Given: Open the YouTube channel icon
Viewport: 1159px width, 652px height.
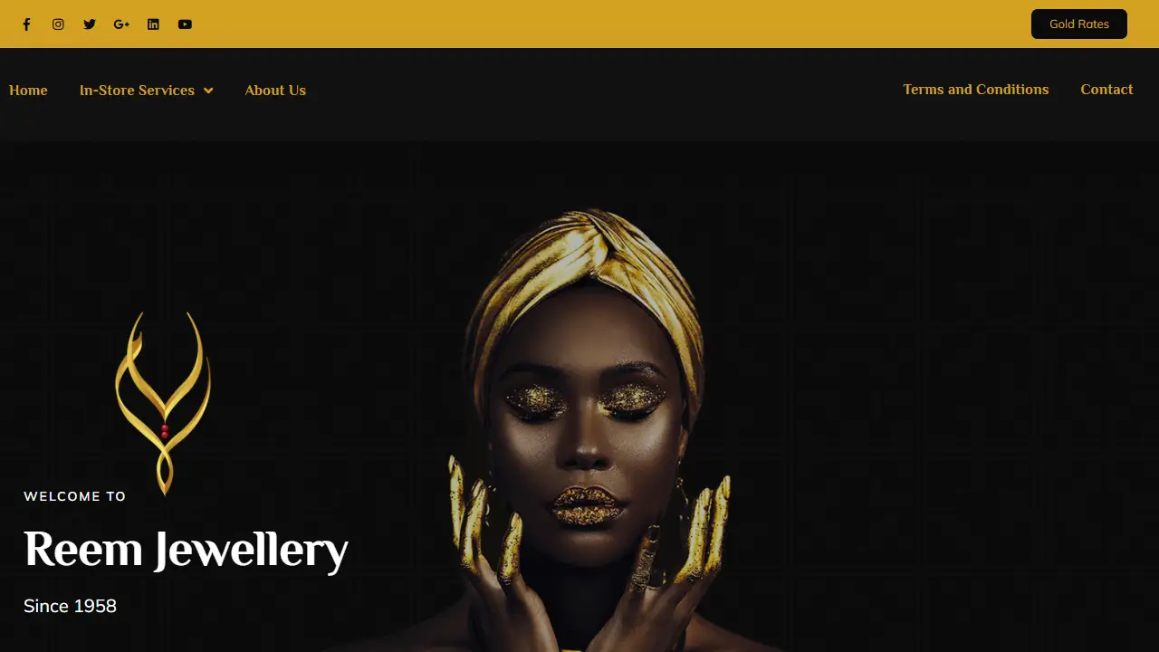Looking at the screenshot, I should pyautogui.click(x=185, y=24).
